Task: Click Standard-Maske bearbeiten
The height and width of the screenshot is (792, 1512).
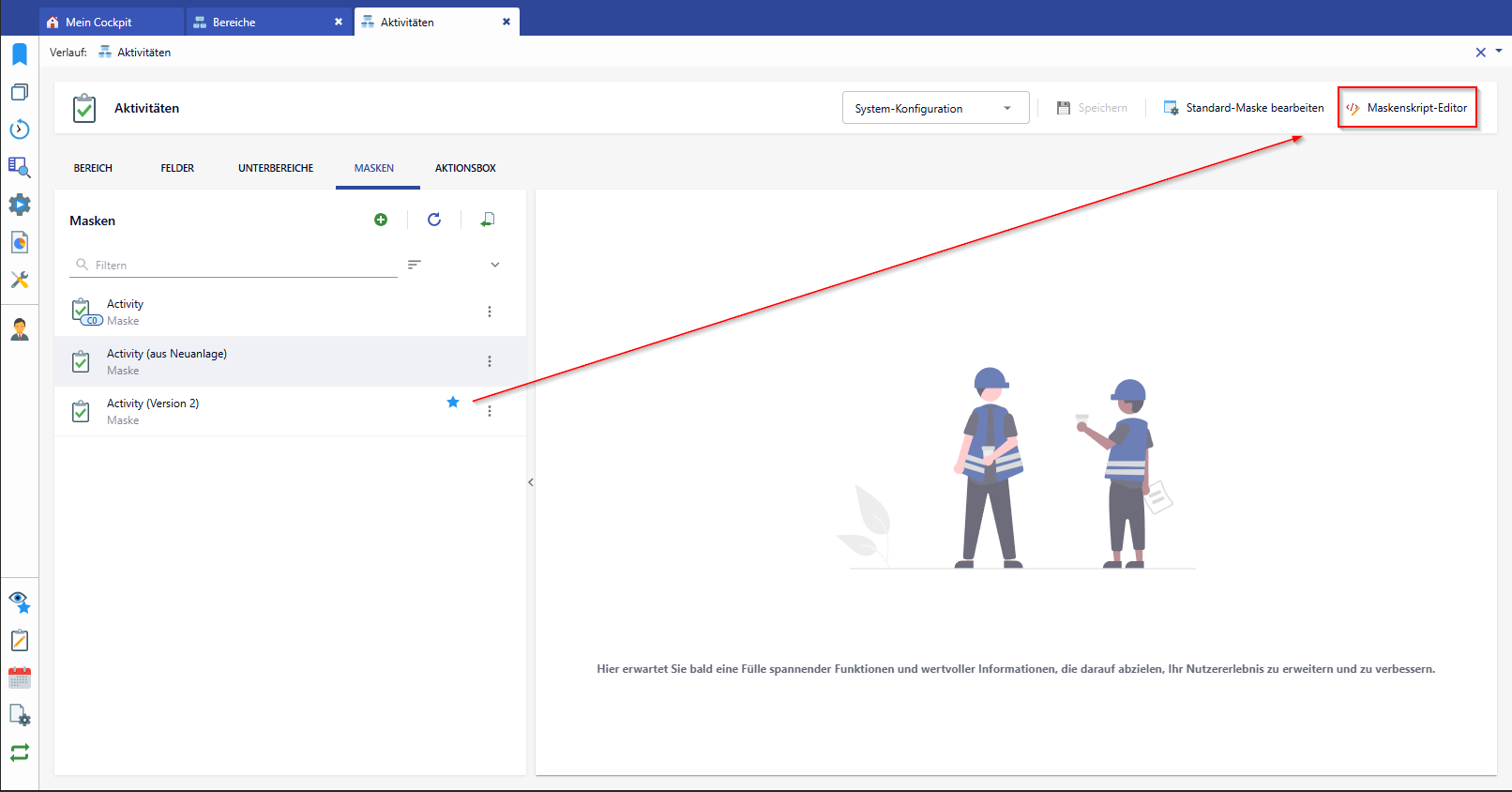Action: 1244,108
